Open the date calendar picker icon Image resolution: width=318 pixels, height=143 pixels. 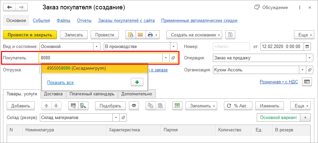(x=307, y=47)
